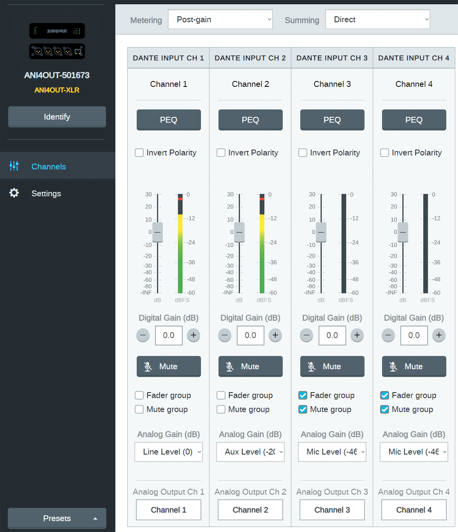Expand Channel 1 Analog Gain Line Level dropdown
The height and width of the screenshot is (532, 458).
[x=169, y=452]
